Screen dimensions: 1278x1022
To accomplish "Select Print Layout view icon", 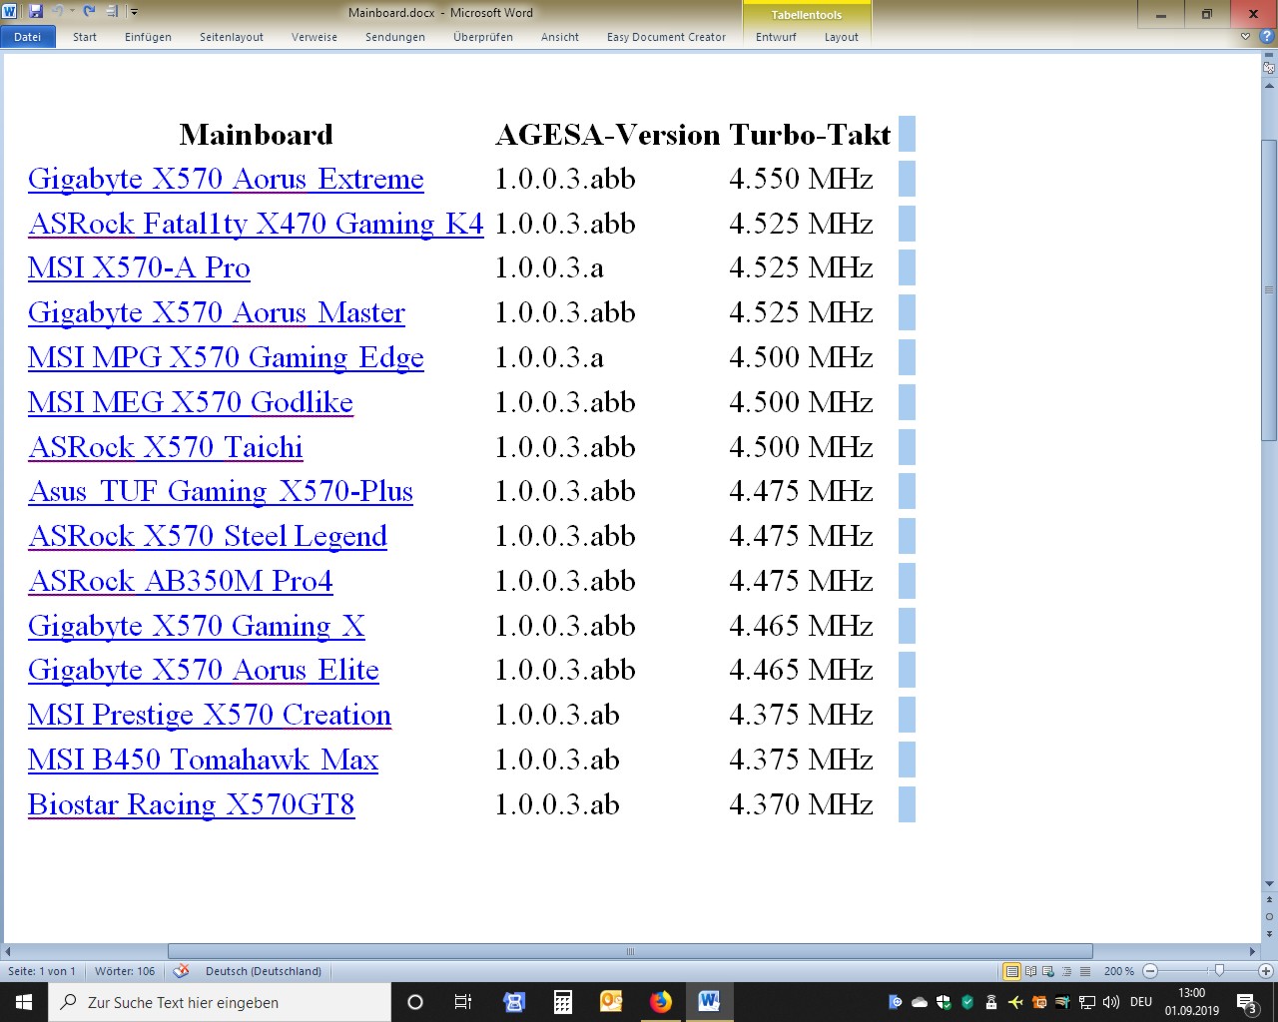I will pos(1012,971).
